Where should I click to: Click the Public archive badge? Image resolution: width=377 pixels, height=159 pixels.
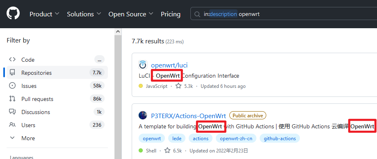[248, 115]
